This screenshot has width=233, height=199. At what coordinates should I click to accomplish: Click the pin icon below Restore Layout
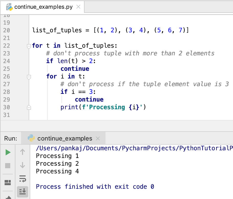[x=8, y=197]
